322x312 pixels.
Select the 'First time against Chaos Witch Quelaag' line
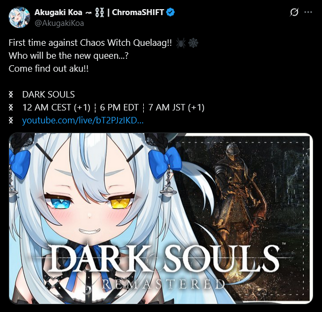click(x=90, y=43)
